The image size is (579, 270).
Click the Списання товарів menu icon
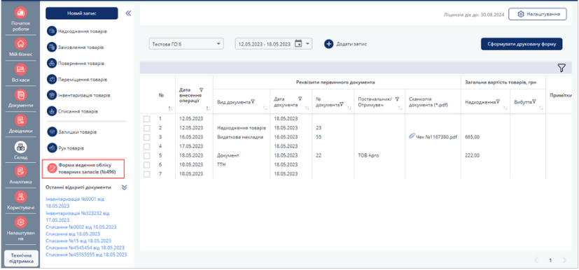[51, 111]
